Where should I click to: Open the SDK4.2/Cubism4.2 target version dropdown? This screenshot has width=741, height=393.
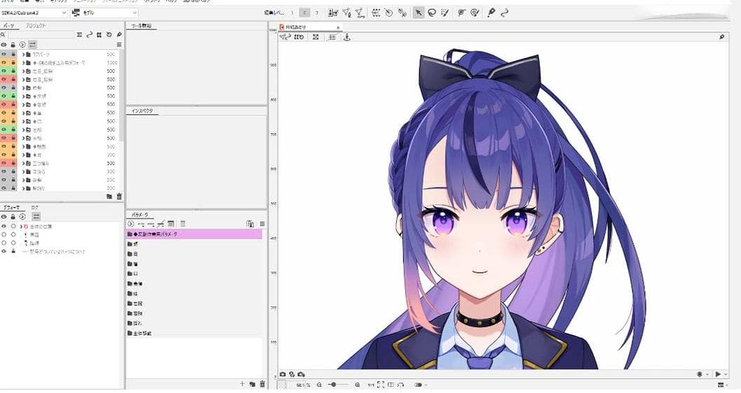(x=34, y=13)
